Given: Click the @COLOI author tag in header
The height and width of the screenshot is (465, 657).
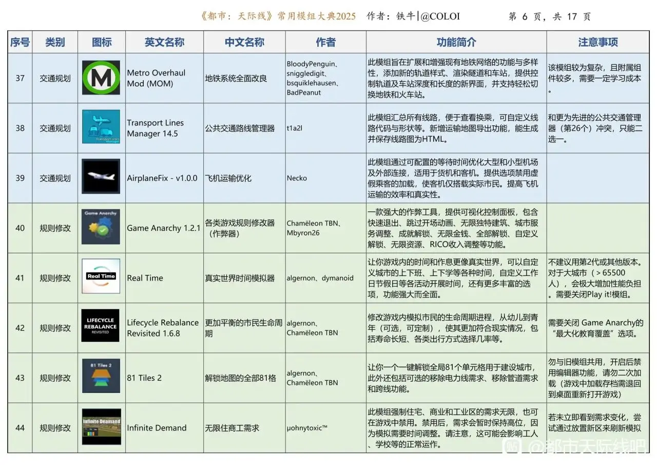Looking at the screenshot, I should pyautogui.click(x=440, y=16).
